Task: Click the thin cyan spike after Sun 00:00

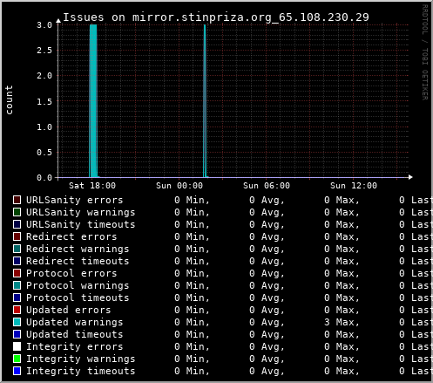Action: tap(205, 101)
